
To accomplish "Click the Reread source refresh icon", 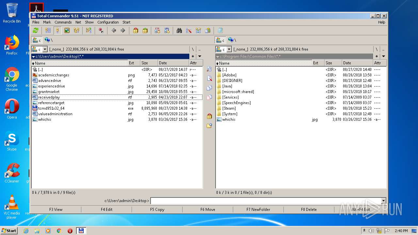I will [36, 30].
